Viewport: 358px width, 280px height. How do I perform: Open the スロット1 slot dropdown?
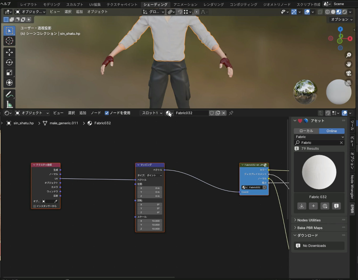pos(152,113)
